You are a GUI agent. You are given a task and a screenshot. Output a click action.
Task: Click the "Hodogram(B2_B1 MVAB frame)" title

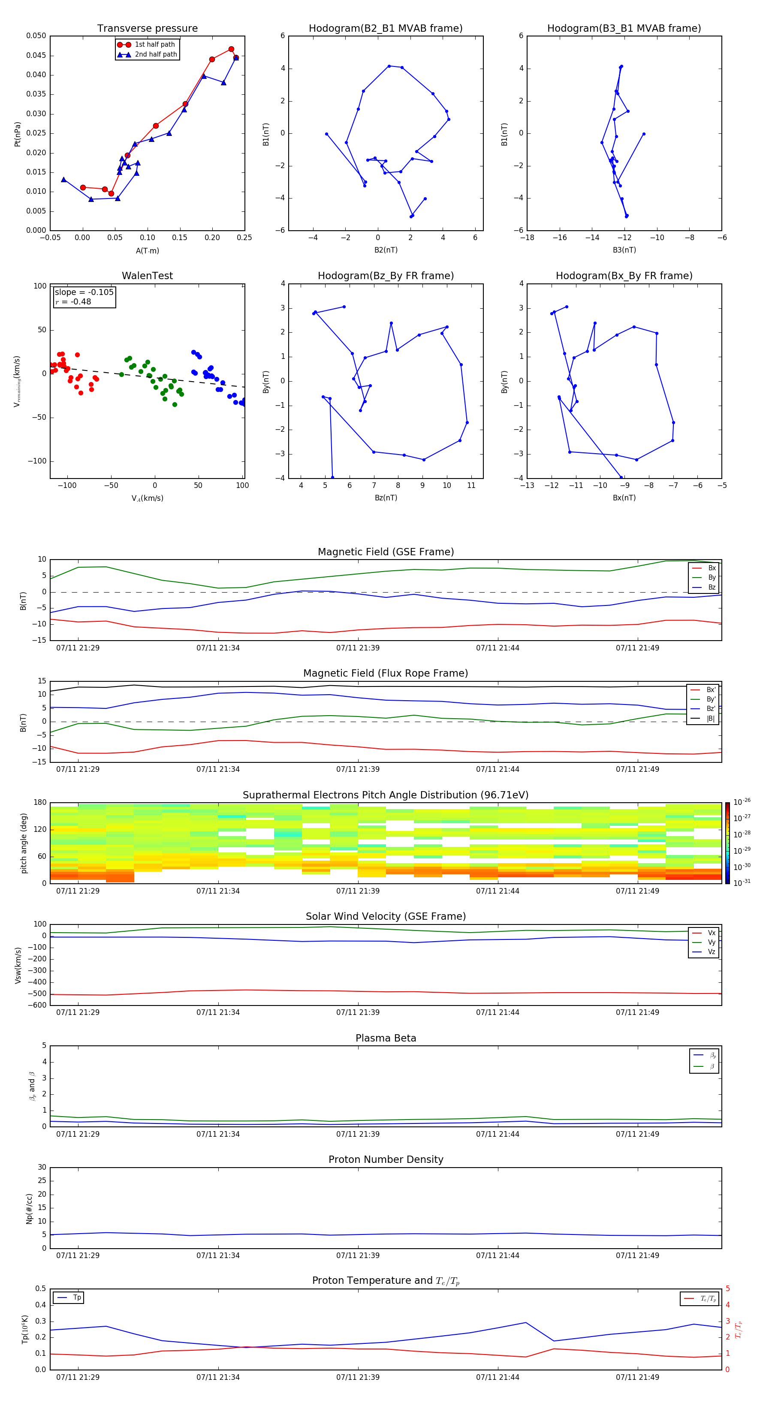coord(386,29)
